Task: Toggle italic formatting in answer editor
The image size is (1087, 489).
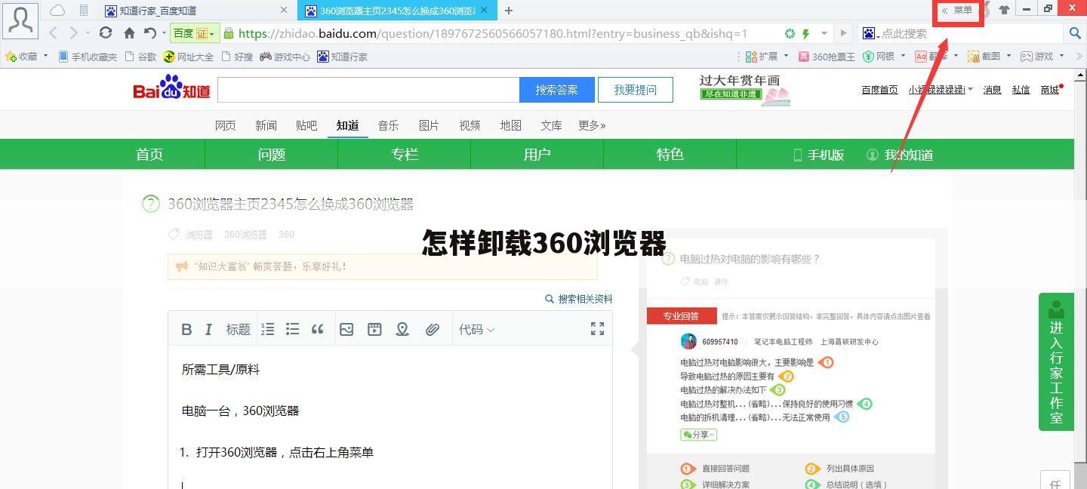Action: pos(208,329)
